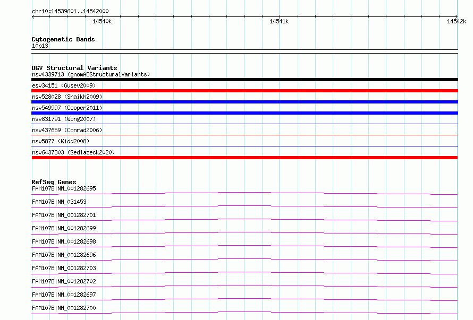Screen dimensions: 473x320
Task: Select FAM107B|NM_031453 transcript label
Action: click(x=59, y=202)
